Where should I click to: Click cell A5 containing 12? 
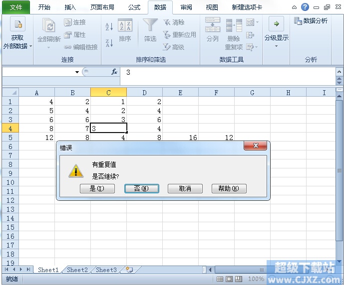pyautogui.click(x=36, y=138)
